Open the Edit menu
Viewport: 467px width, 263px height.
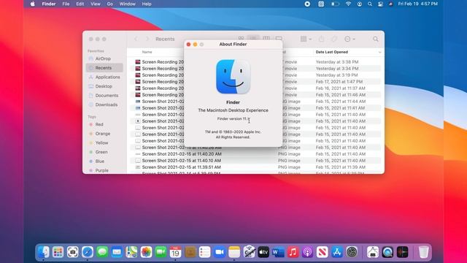[x=80, y=4]
